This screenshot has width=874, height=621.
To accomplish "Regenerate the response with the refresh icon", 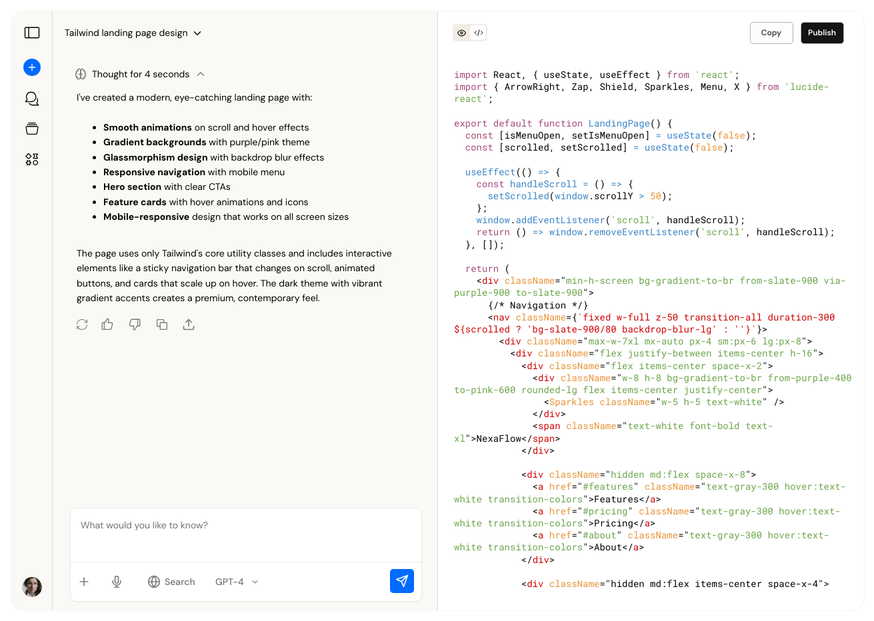I will pos(82,324).
